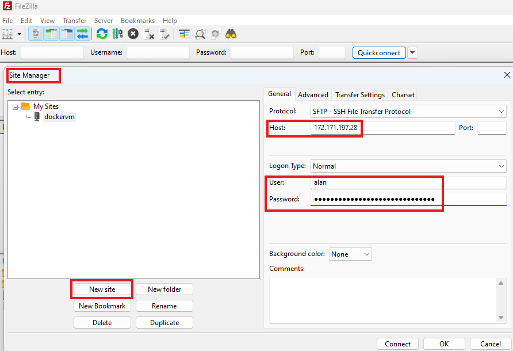Close the Site Manager dialog
This screenshot has width=513, height=351.
pos(507,75)
